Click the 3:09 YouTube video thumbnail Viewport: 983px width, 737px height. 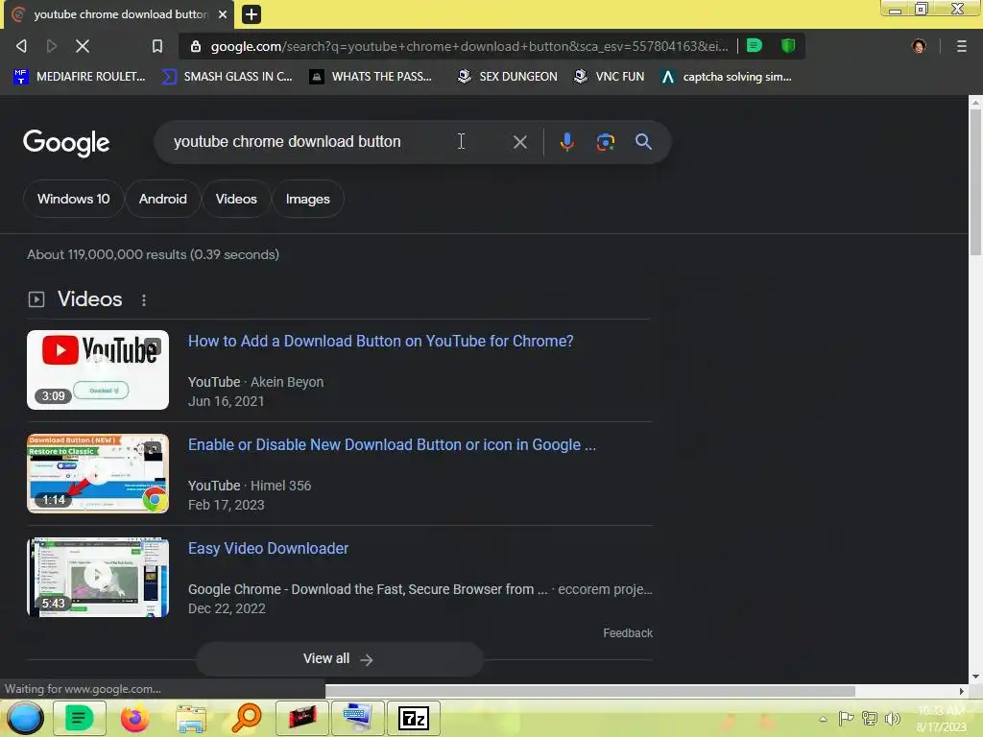[98, 369]
